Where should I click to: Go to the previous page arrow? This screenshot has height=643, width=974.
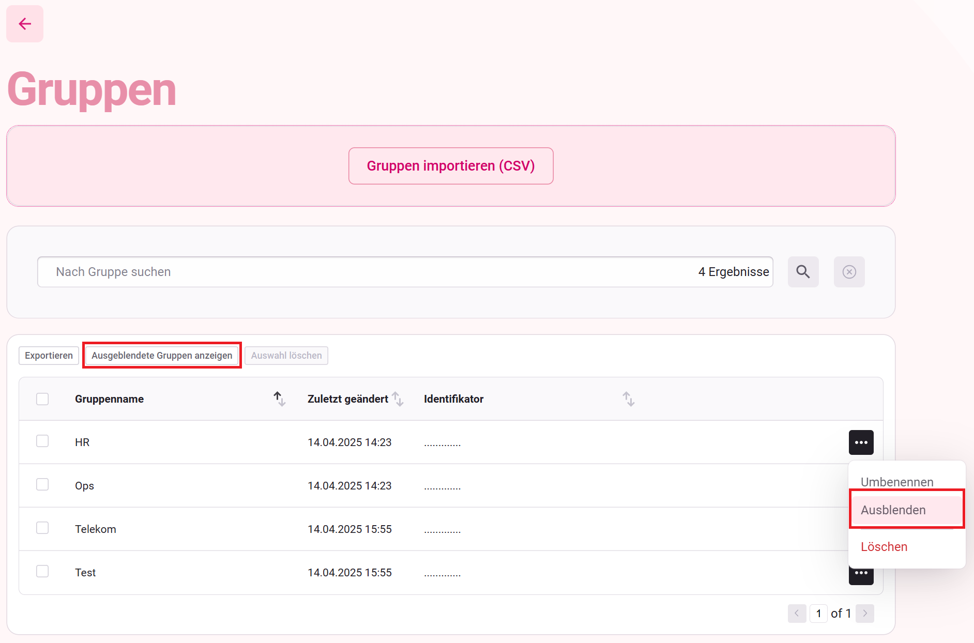click(x=797, y=614)
